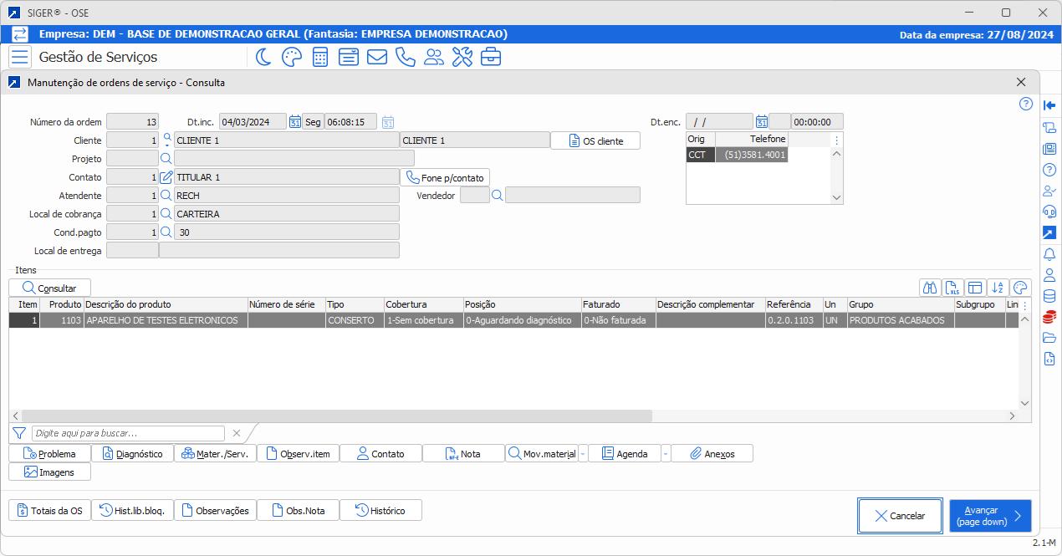Open the binoculars search icon above the grid

point(930,288)
